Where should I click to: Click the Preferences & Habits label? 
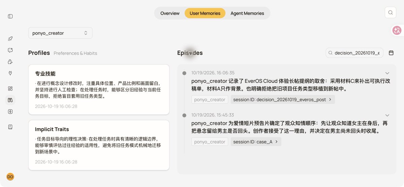(x=75, y=53)
